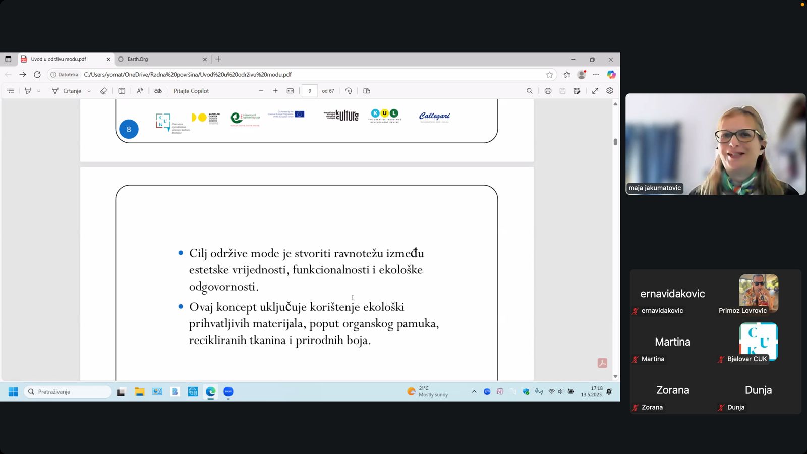Open PDF viewer settings gear

tap(610, 91)
